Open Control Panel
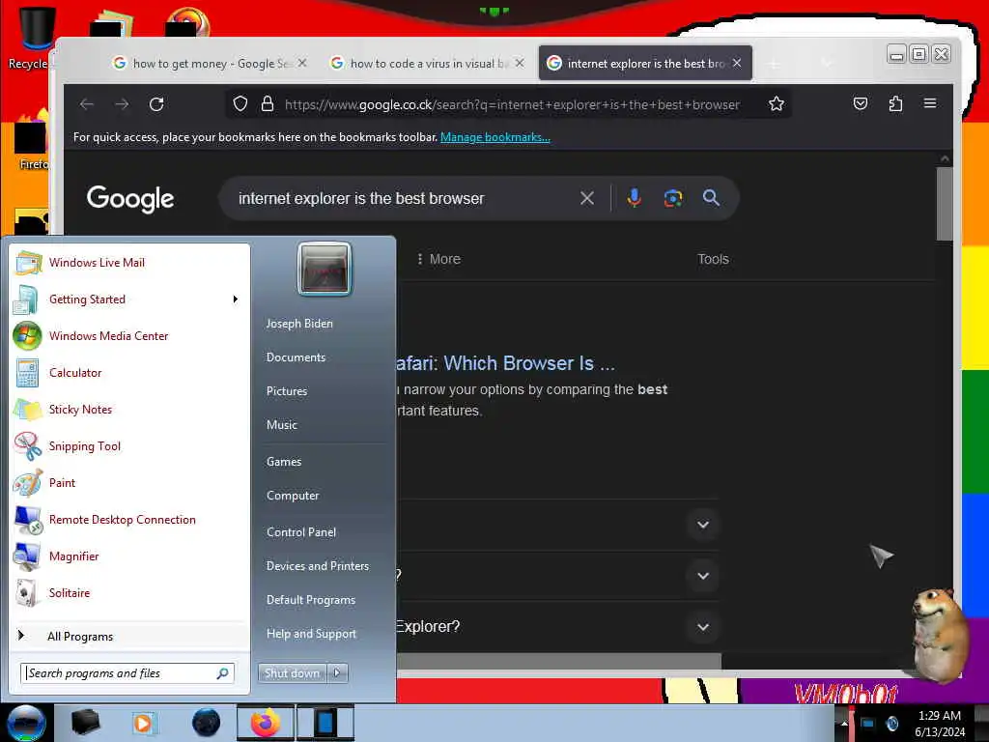 (x=301, y=532)
